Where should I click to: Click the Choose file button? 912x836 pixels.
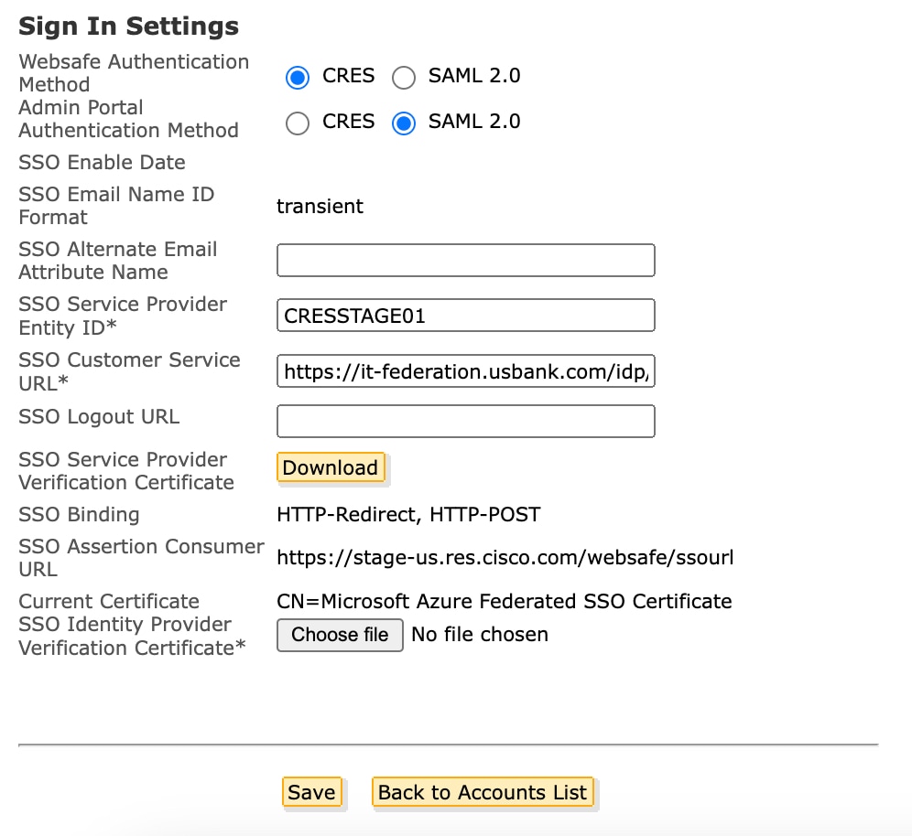click(339, 635)
